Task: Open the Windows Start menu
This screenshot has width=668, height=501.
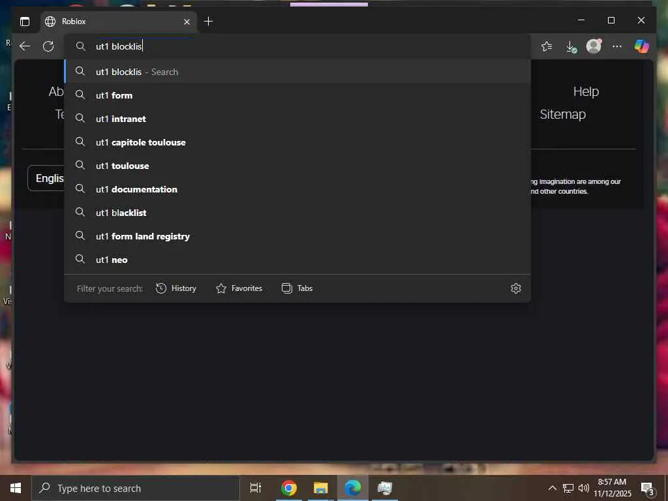Action: pos(16,488)
